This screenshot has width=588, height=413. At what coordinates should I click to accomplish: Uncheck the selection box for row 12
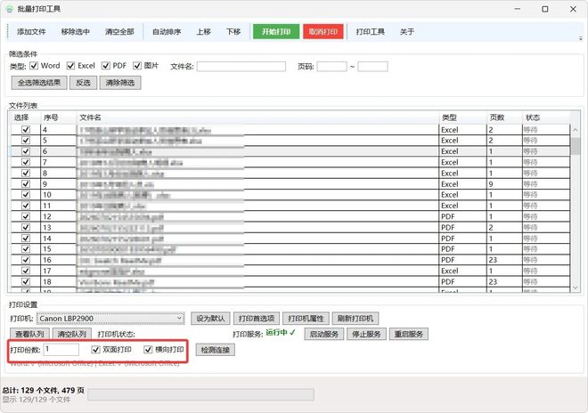(26, 216)
